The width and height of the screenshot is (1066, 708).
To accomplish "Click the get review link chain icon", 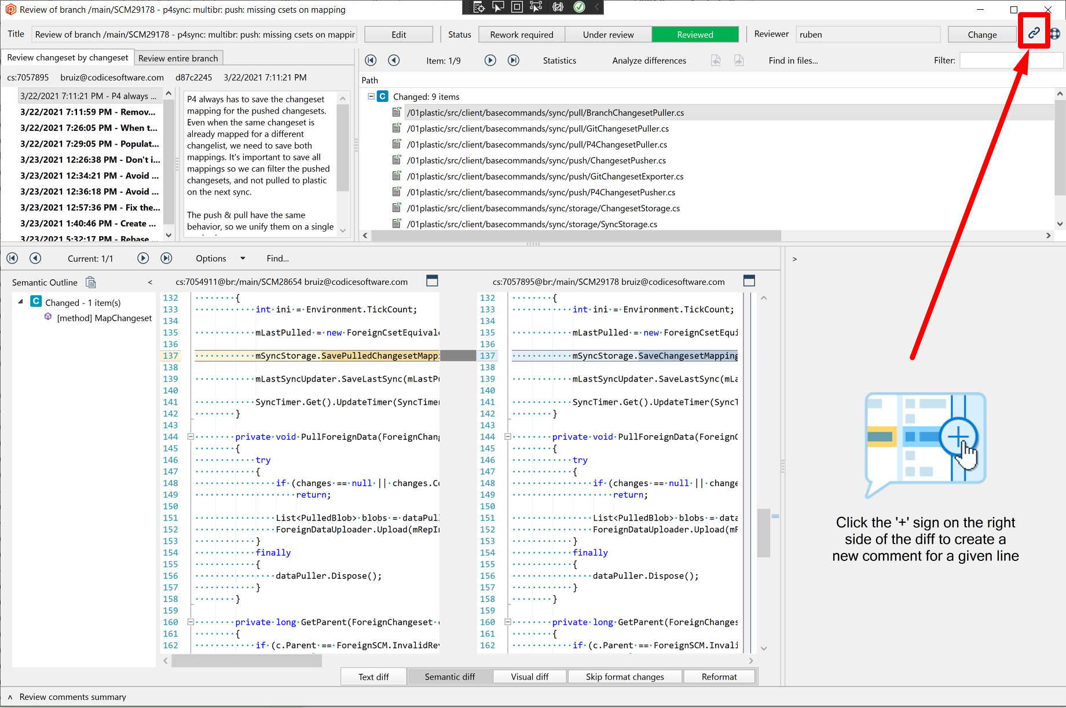I will coord(1034,32).
